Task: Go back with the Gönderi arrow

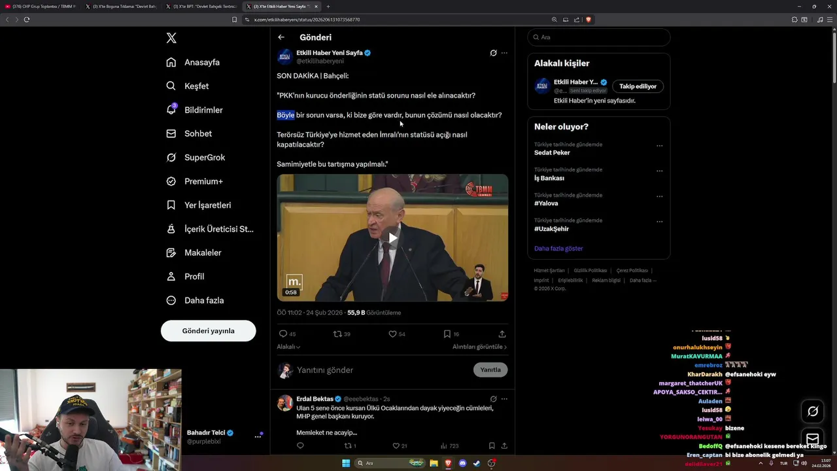Action: (x=281, y=37)
